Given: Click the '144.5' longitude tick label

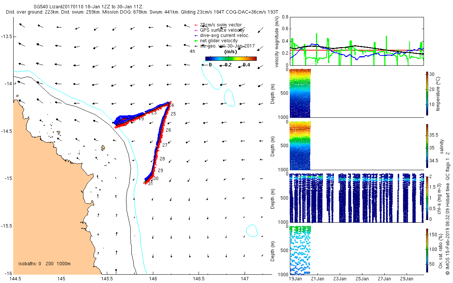Looking at the screenshot, I should click(15, 278).
